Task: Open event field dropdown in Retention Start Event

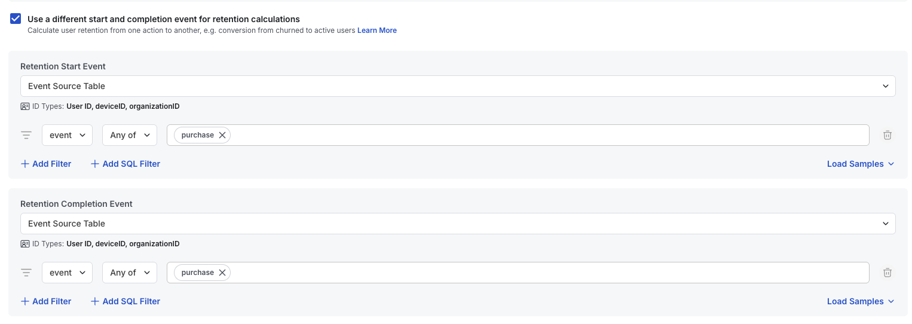Action: tap(67, 135)
